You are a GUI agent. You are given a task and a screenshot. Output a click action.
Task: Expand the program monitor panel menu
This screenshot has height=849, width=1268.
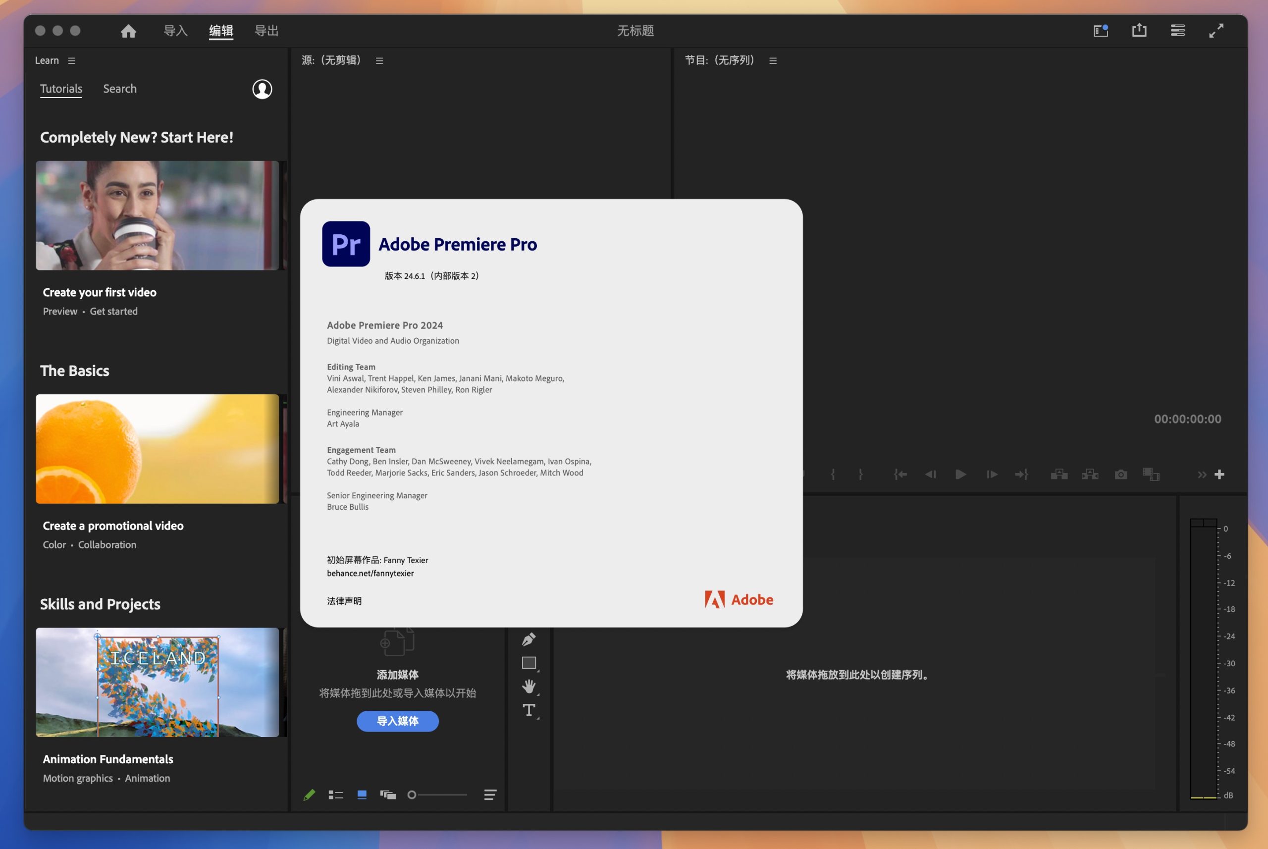775,60
